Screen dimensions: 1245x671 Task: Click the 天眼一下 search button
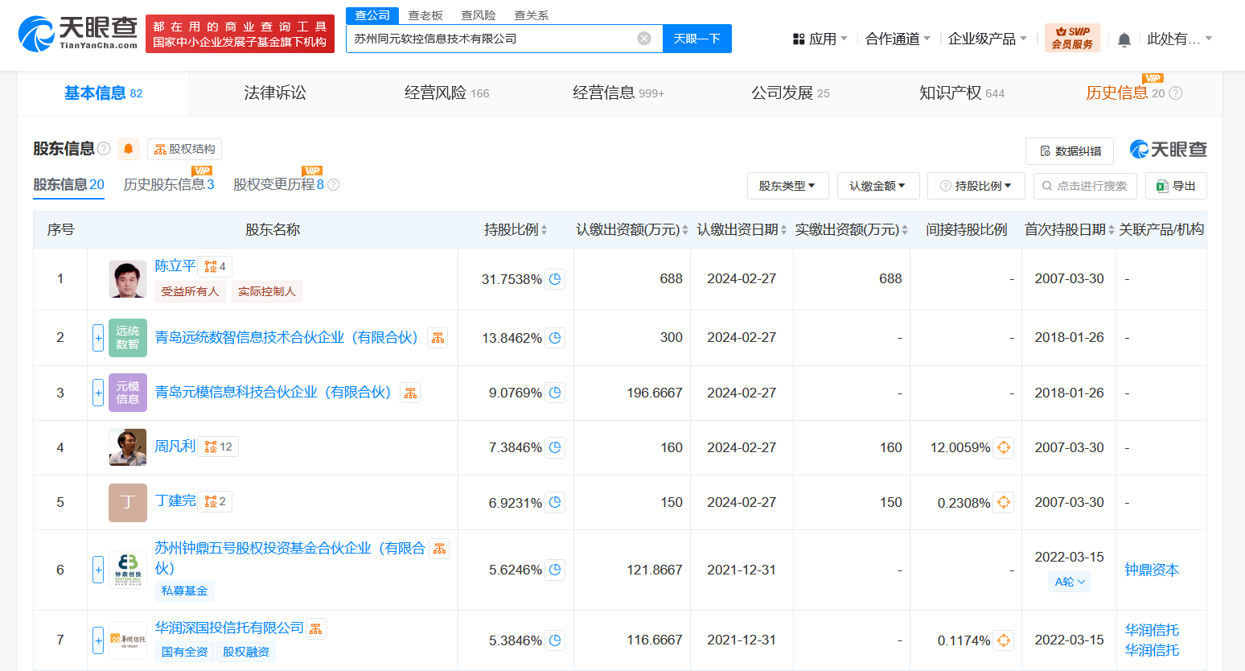pos(696,39)
